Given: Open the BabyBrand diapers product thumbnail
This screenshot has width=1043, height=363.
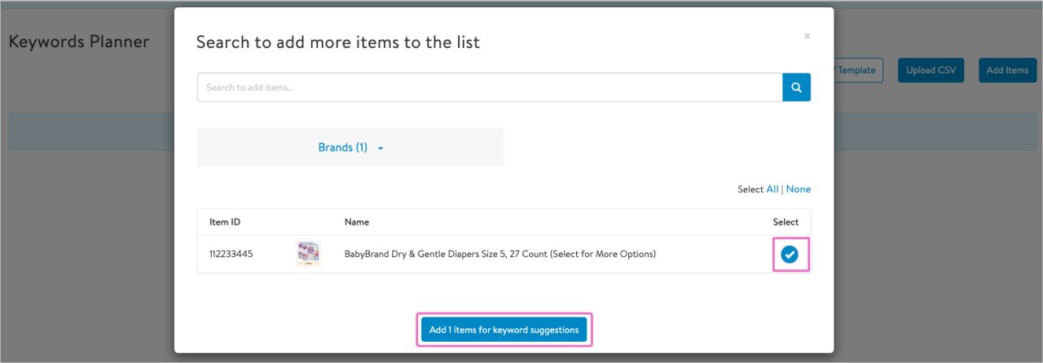Looking at the screenshot, I should pyautogui.click(x=308, y=254).
